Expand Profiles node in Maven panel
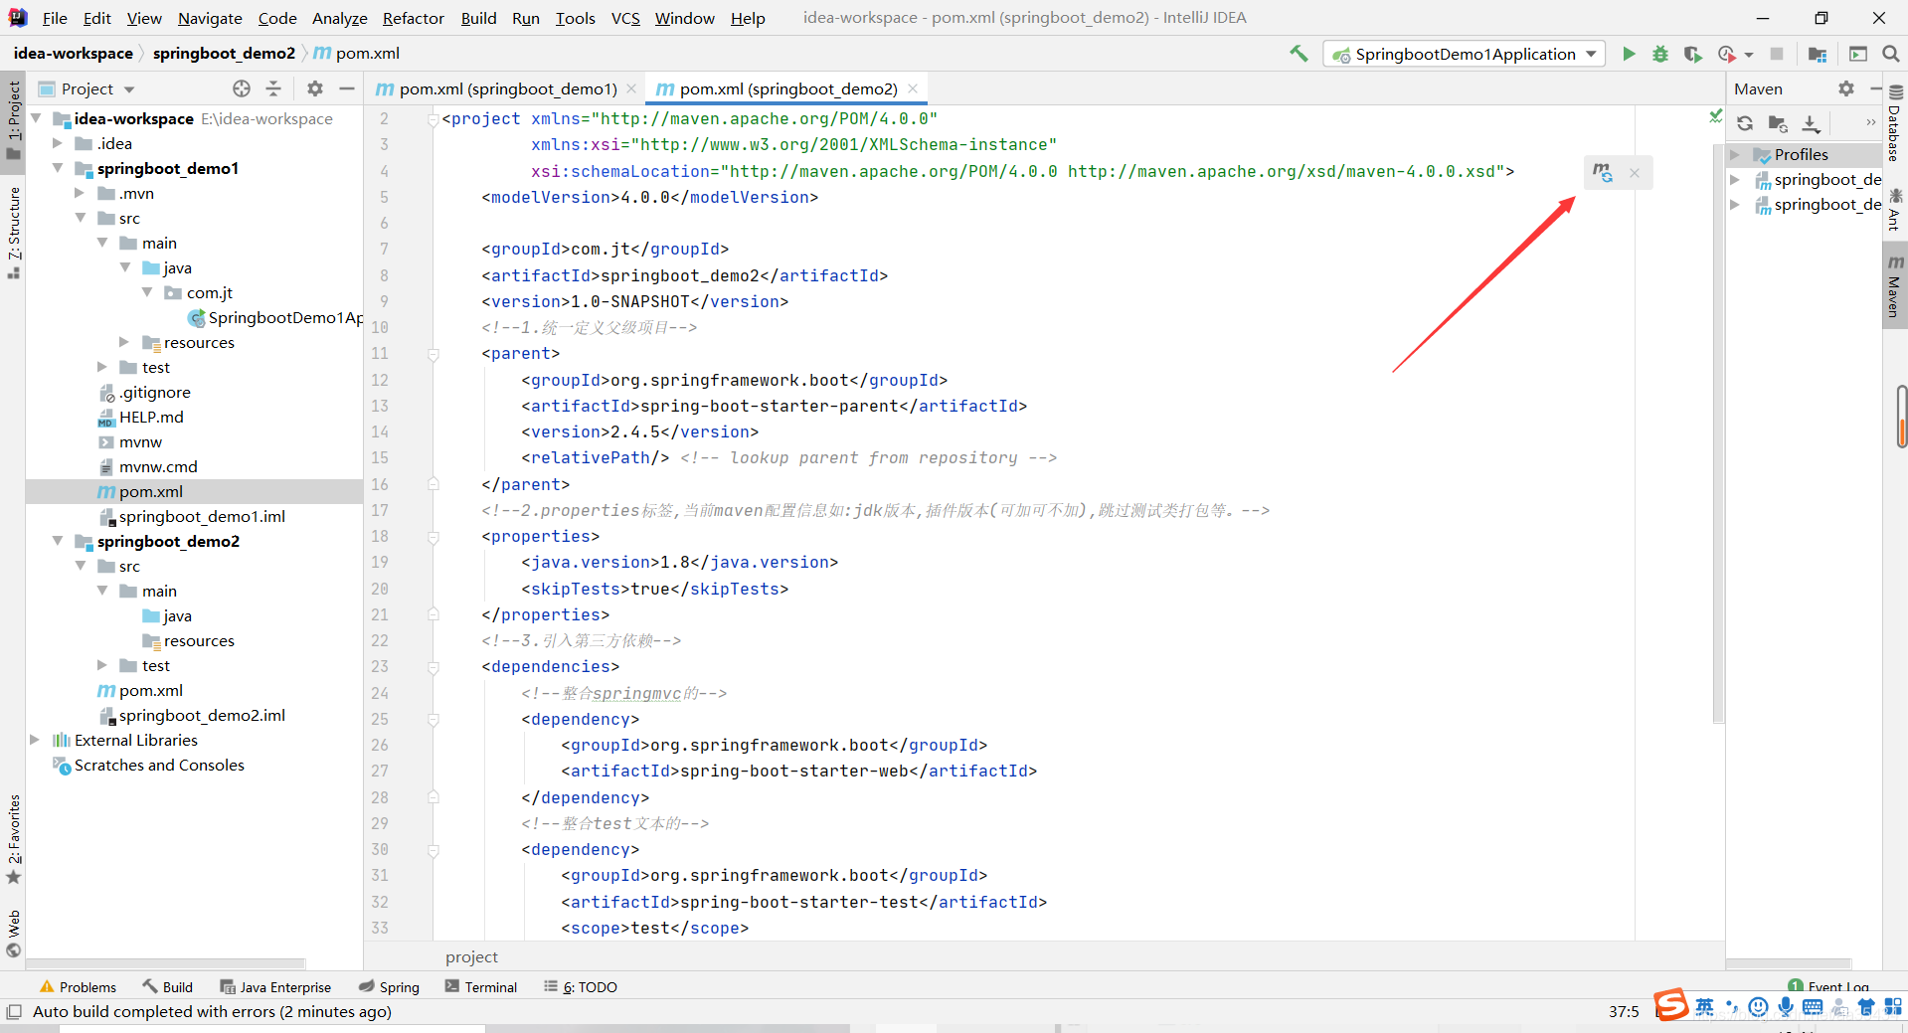 (x=1735, y=154)
